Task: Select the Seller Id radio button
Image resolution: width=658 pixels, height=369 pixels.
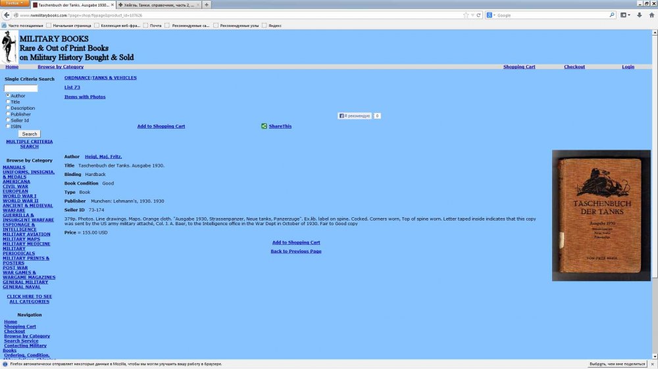Action: click(7, 119)
